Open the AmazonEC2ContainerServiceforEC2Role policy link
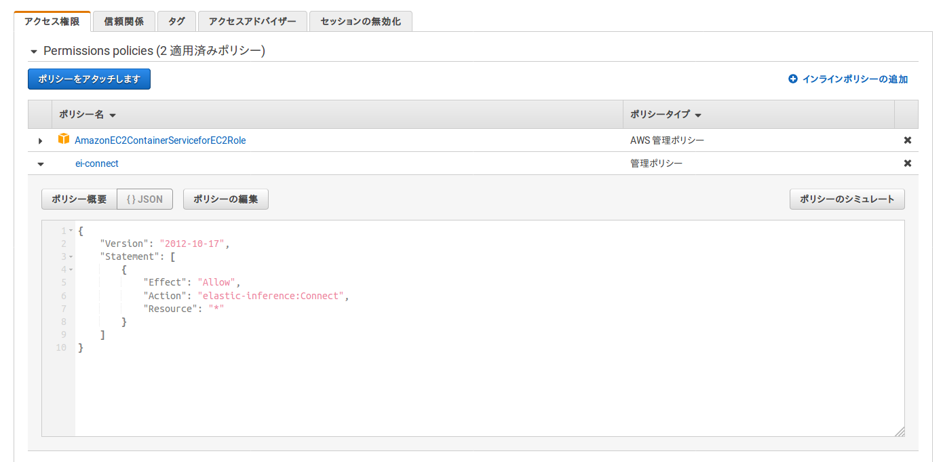943x462 pixels. point(161,140)
